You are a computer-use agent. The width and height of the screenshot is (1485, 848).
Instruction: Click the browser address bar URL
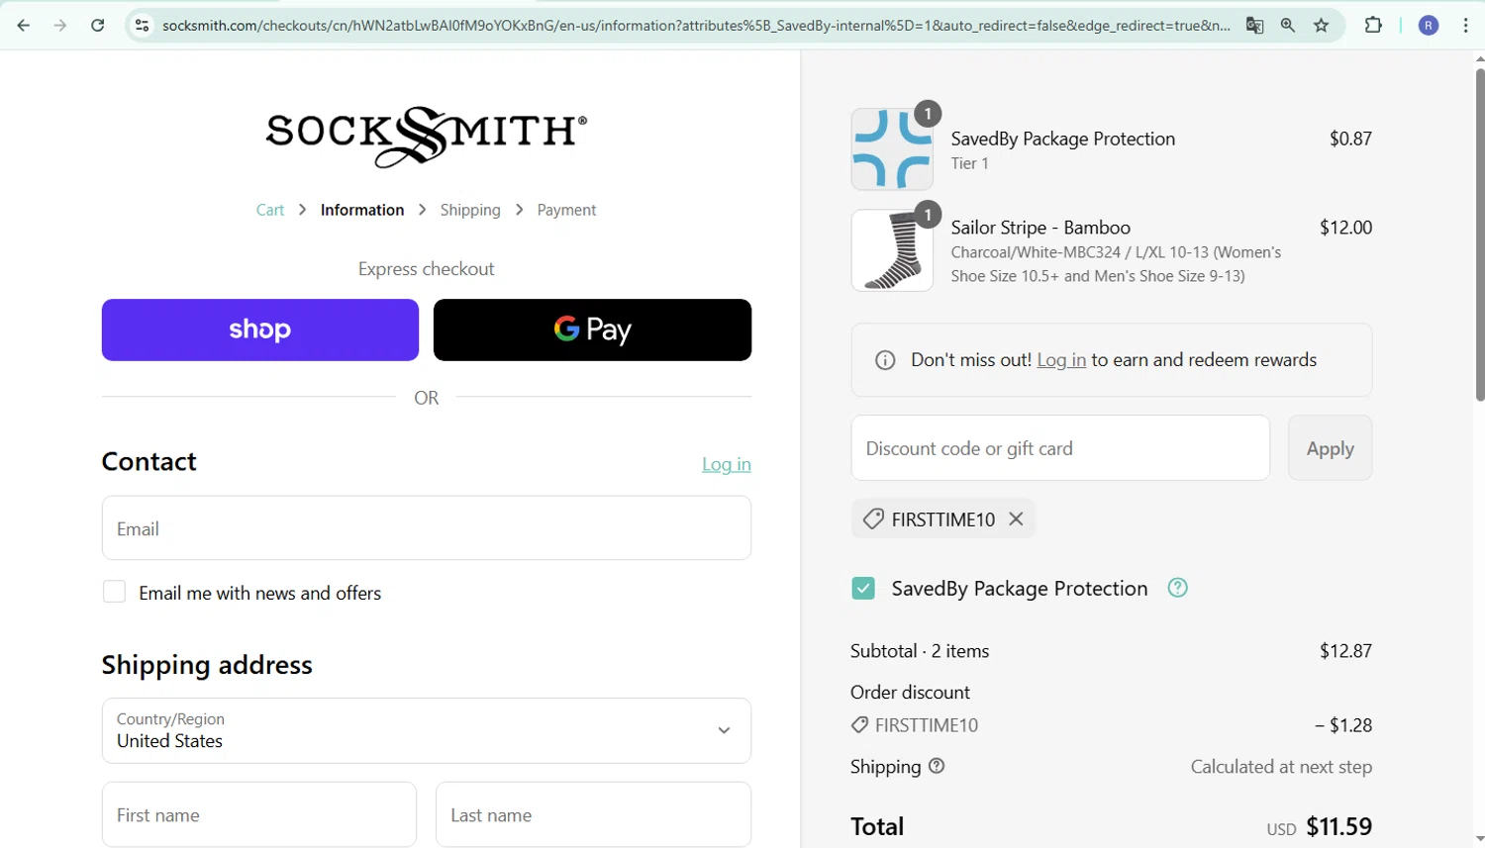pyautogui.click(x=696, y=26)
